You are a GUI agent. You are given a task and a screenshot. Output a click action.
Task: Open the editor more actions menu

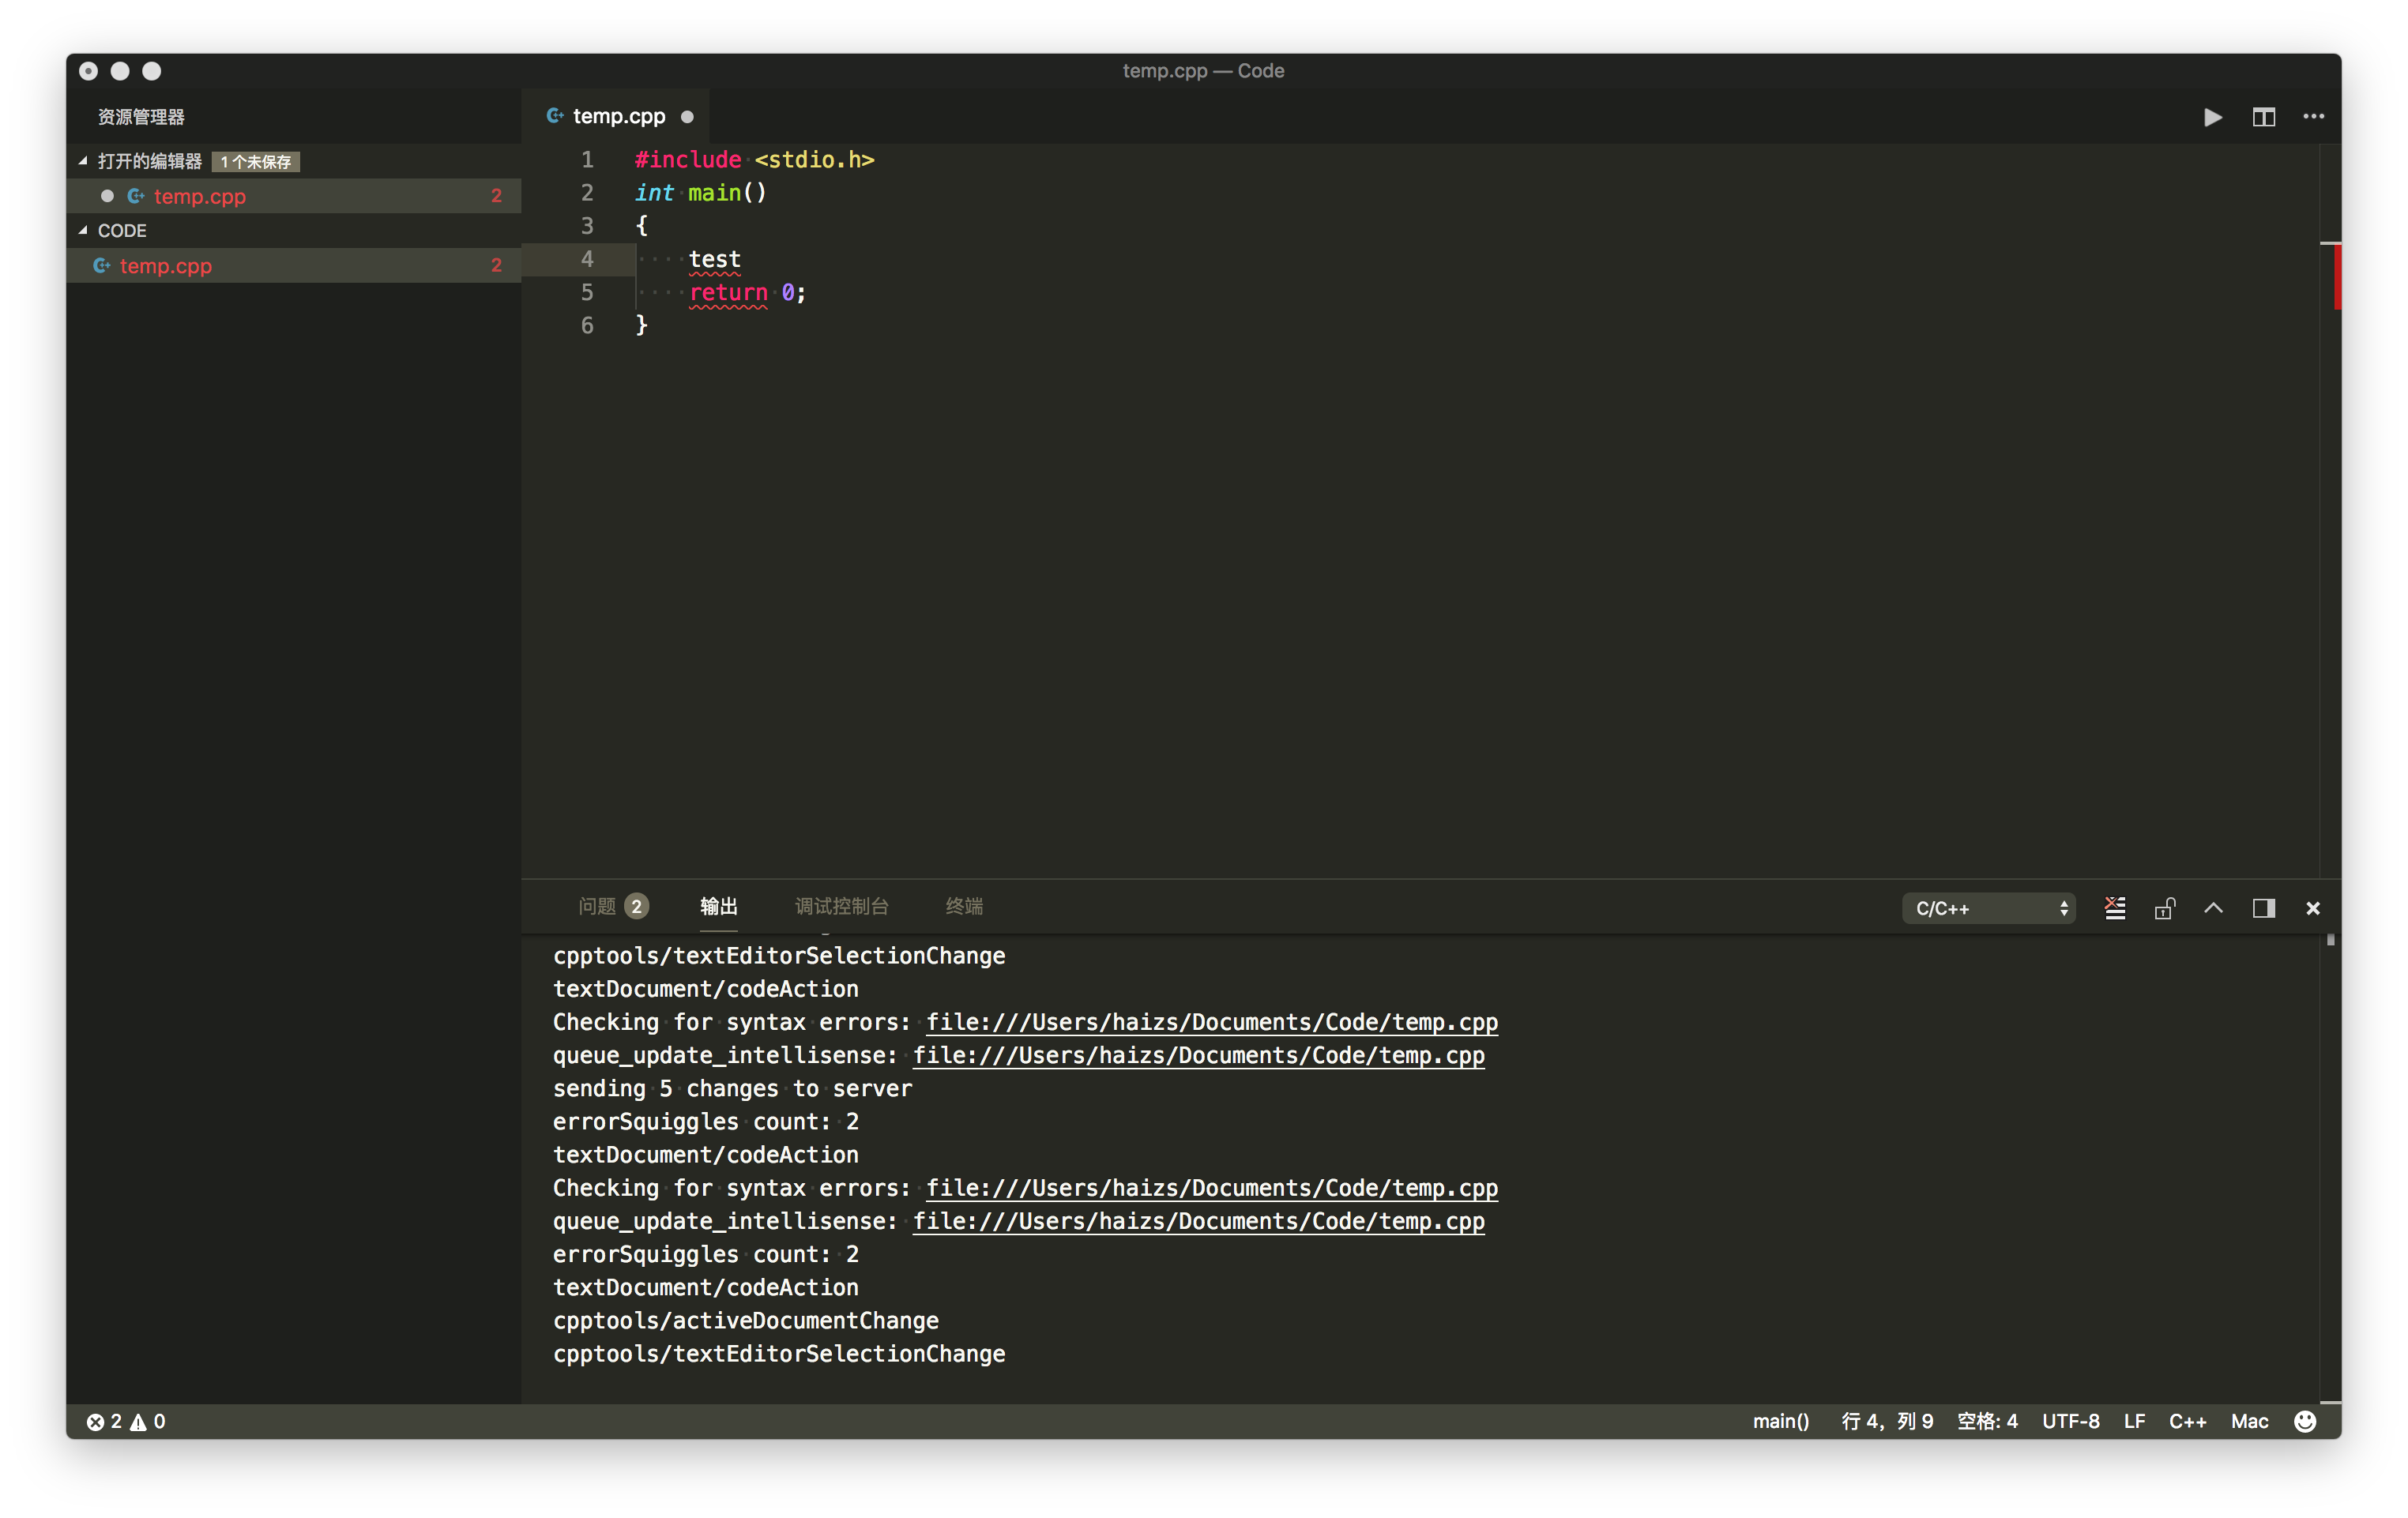point(2313,116)
